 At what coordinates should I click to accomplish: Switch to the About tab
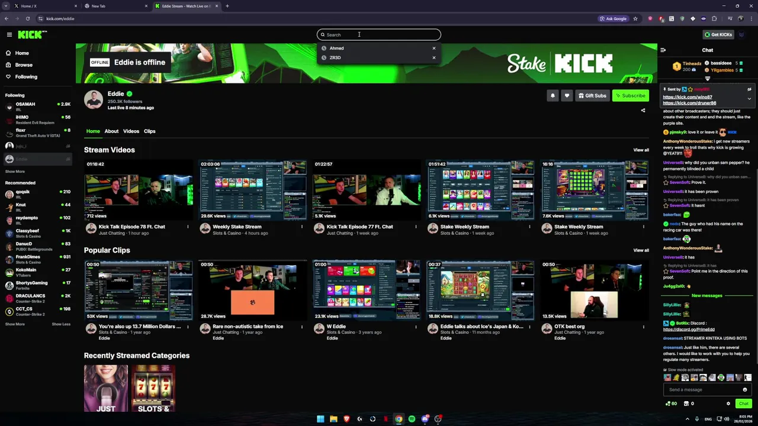pyautogui.click(x=111, y=131)
